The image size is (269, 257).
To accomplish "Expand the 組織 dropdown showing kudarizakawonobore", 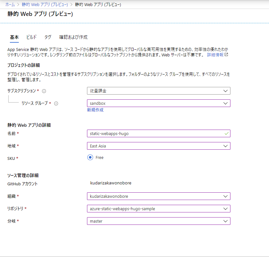I will click(x=158, y=196).
